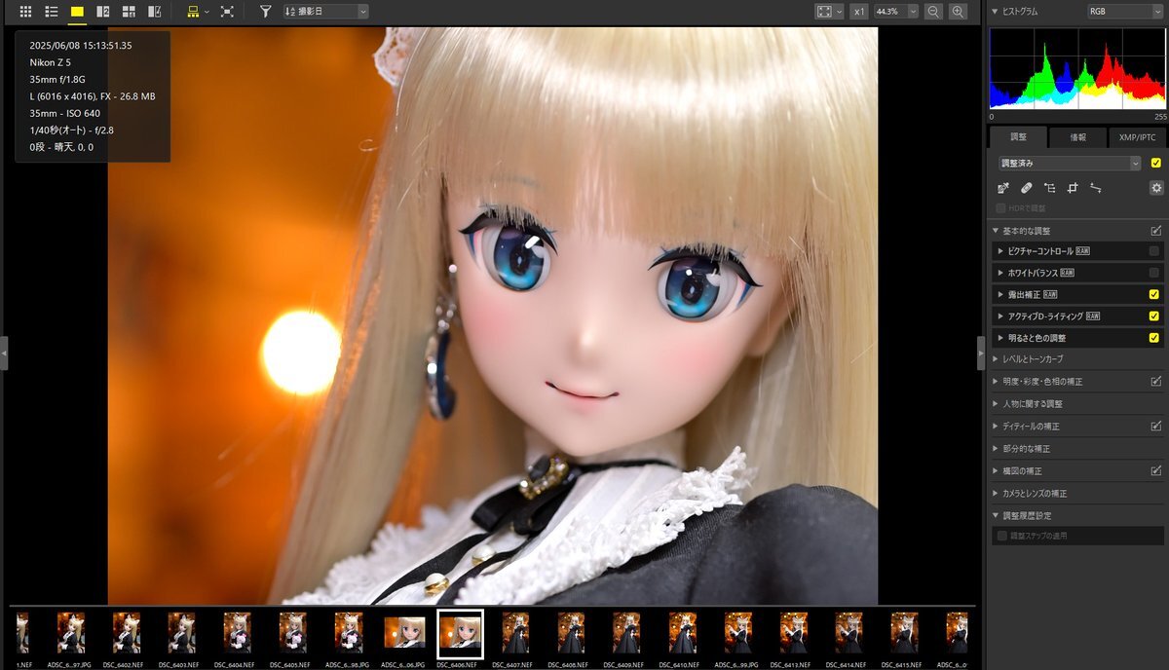
Task: Collapse the left panel with edge arrow
Action: pyautogui.click(x=4, y=353)
